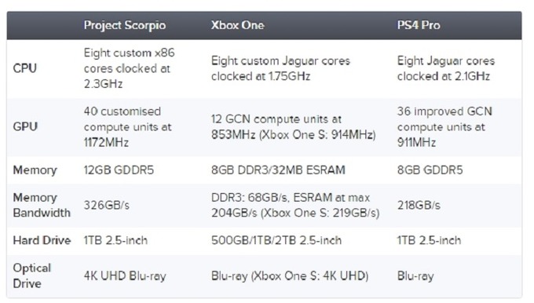This screenshot has width=534, height=303.
Task: Click the 40 customised compute units cell
Action: tap(128, 126)
